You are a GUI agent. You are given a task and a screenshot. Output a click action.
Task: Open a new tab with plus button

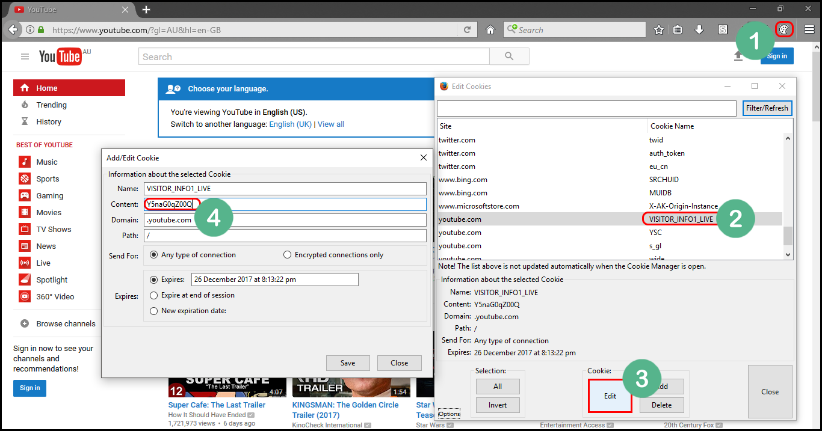pyautogui.click(x=146, y=10)
